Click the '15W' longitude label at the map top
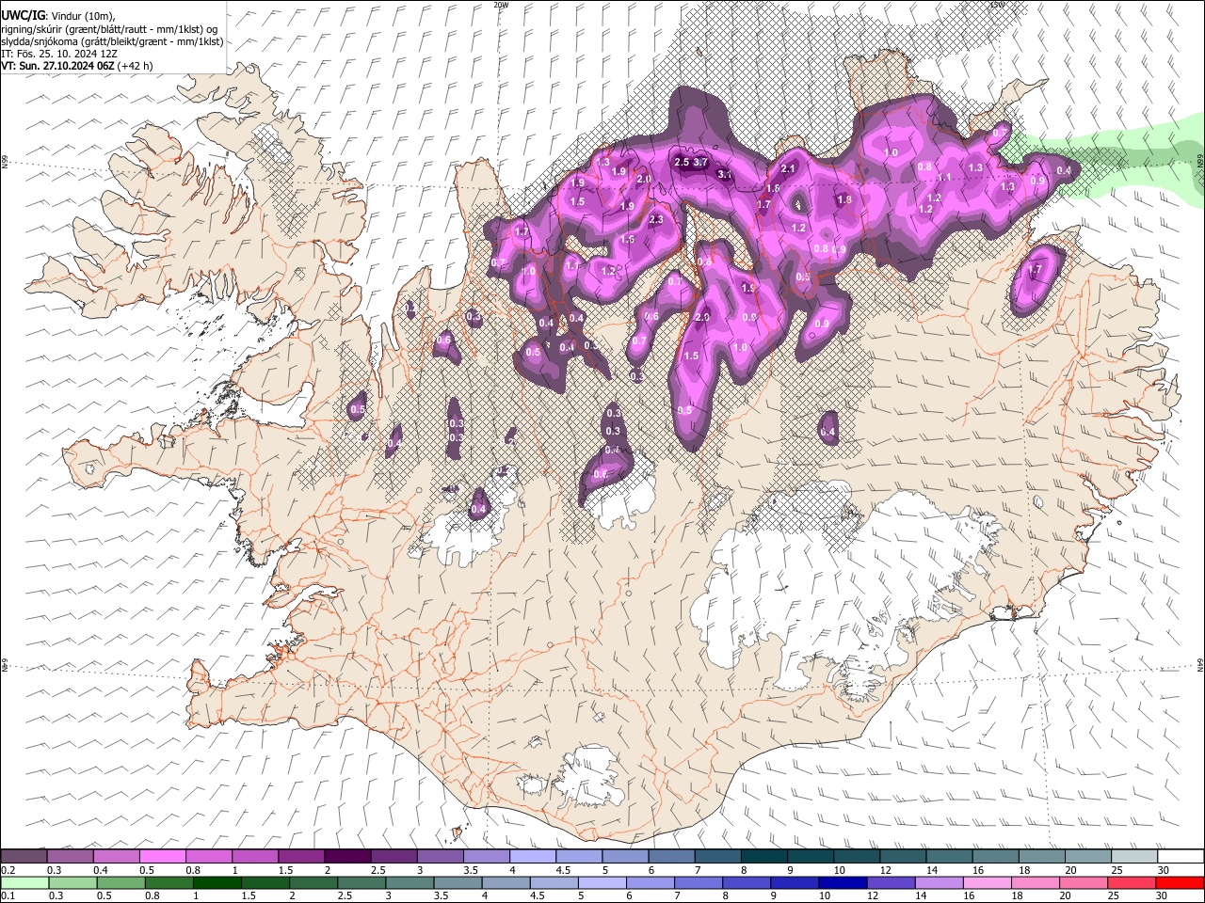The width and height of the screenshot is (1205, 903). click(996, 5)
